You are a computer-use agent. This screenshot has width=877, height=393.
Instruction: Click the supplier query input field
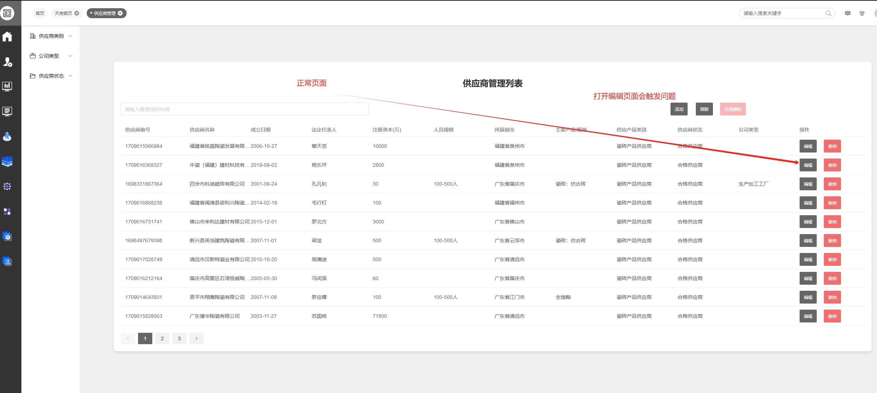pos(244,109)
